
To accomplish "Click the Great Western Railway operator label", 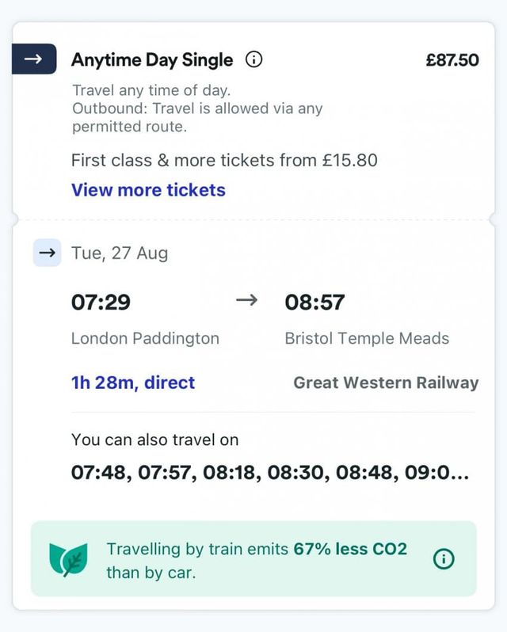I will [386, 383].
